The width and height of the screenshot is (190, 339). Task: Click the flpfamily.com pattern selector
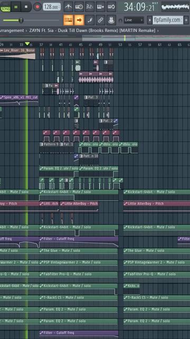pos(168,20)
